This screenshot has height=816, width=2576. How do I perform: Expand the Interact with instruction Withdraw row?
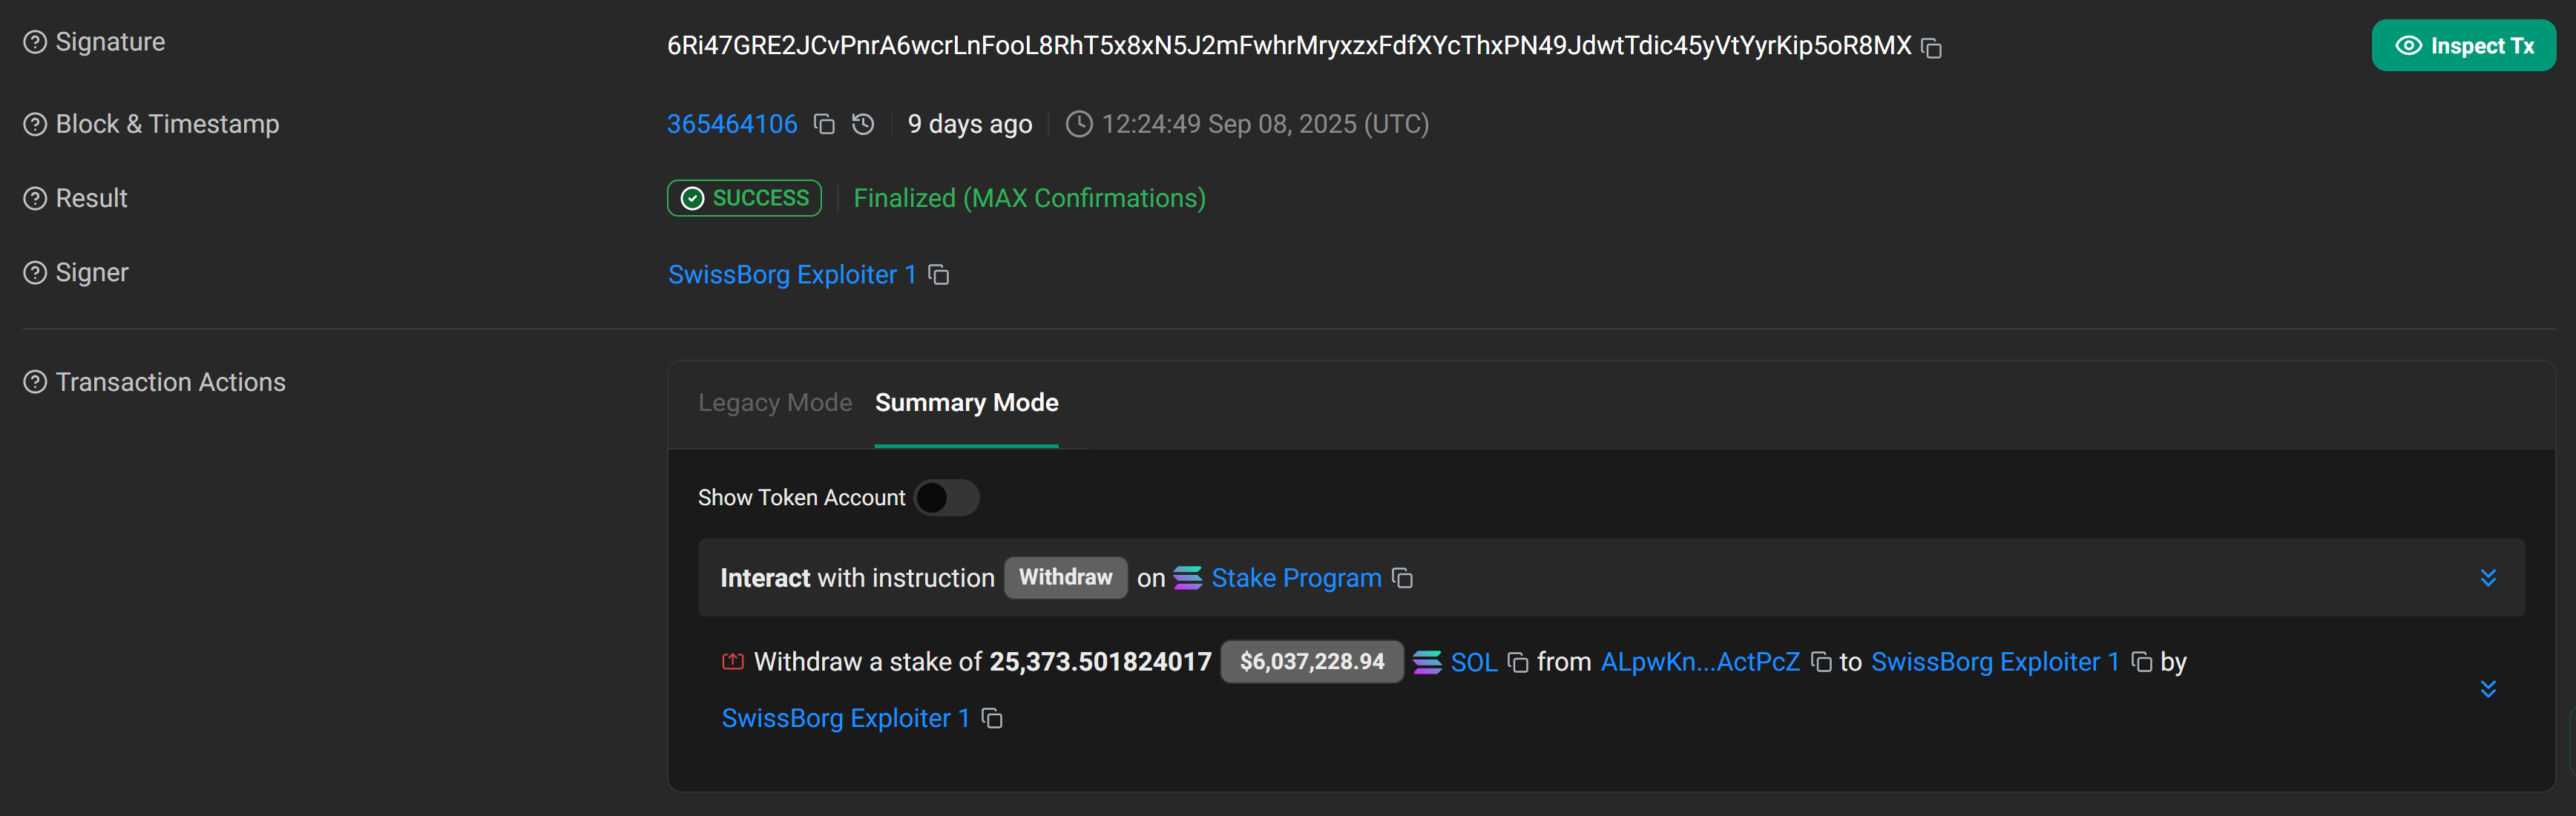point(2488,578)
